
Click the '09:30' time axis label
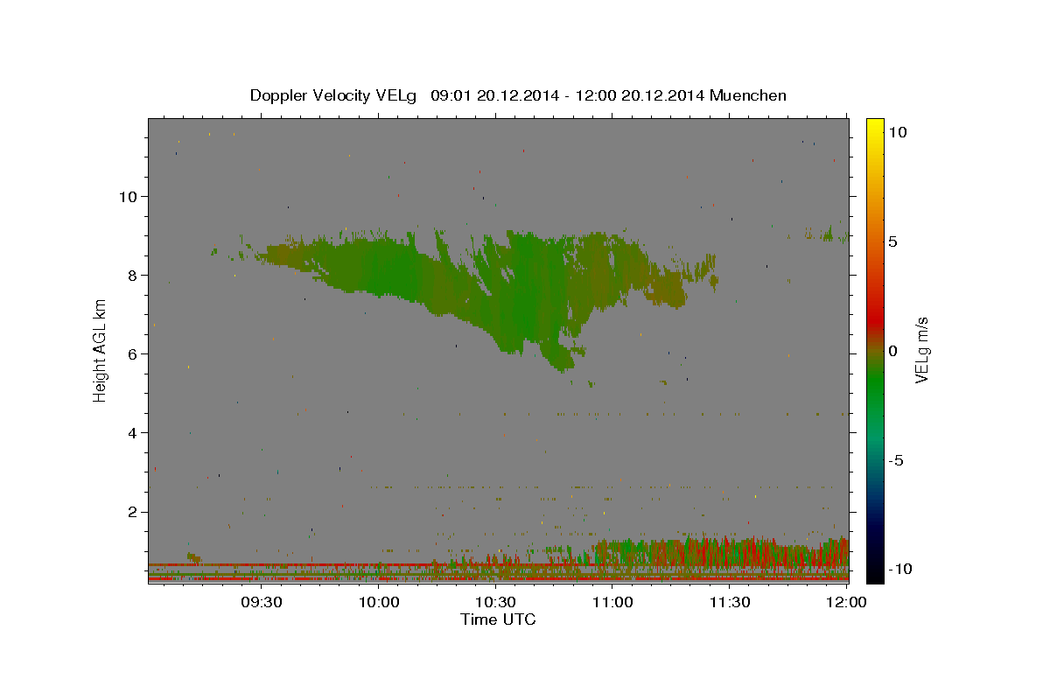coord(262,602)
